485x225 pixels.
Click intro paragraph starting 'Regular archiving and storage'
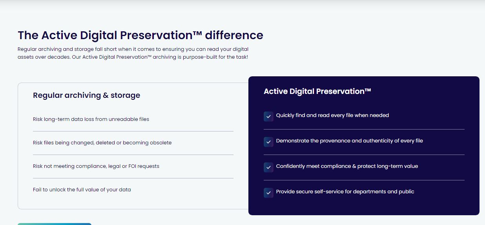(133, 53)
